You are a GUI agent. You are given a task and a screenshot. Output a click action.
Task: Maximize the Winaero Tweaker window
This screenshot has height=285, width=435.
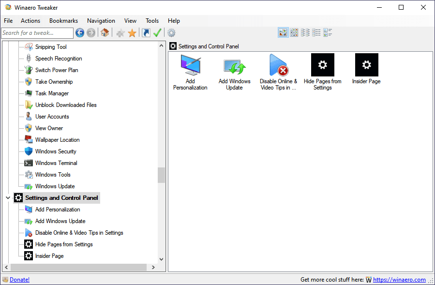click(401, 7)
